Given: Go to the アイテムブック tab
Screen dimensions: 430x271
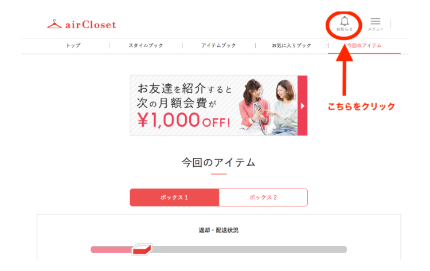Looking at the screenshot, I should point(218,45).
